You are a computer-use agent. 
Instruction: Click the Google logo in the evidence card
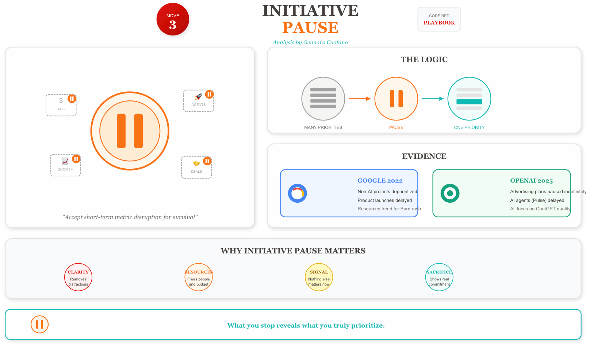[x=298, y=193]
